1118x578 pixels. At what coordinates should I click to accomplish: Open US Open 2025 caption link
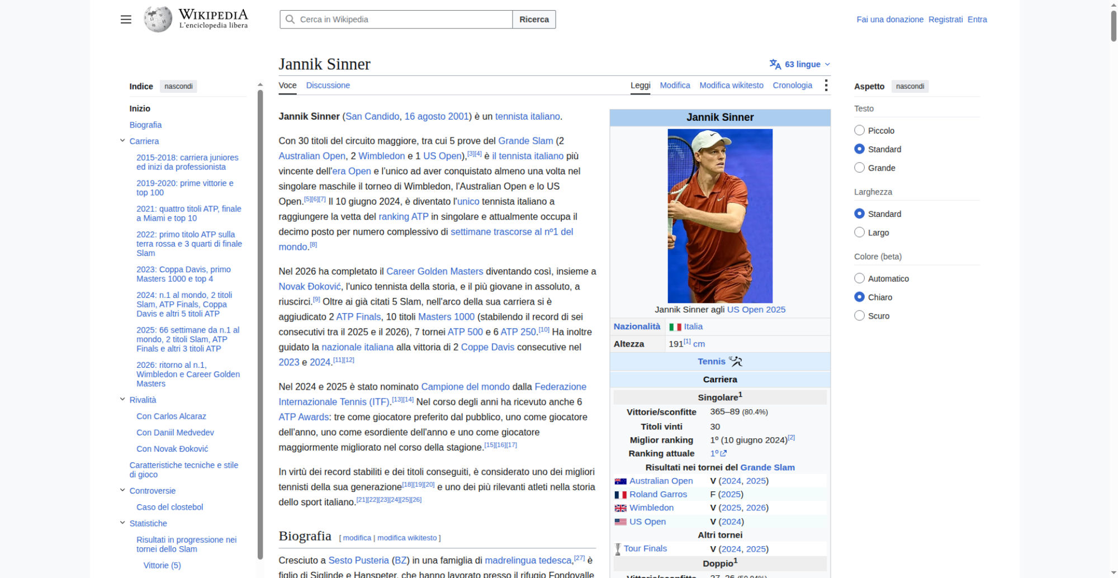tap(756, 310)
